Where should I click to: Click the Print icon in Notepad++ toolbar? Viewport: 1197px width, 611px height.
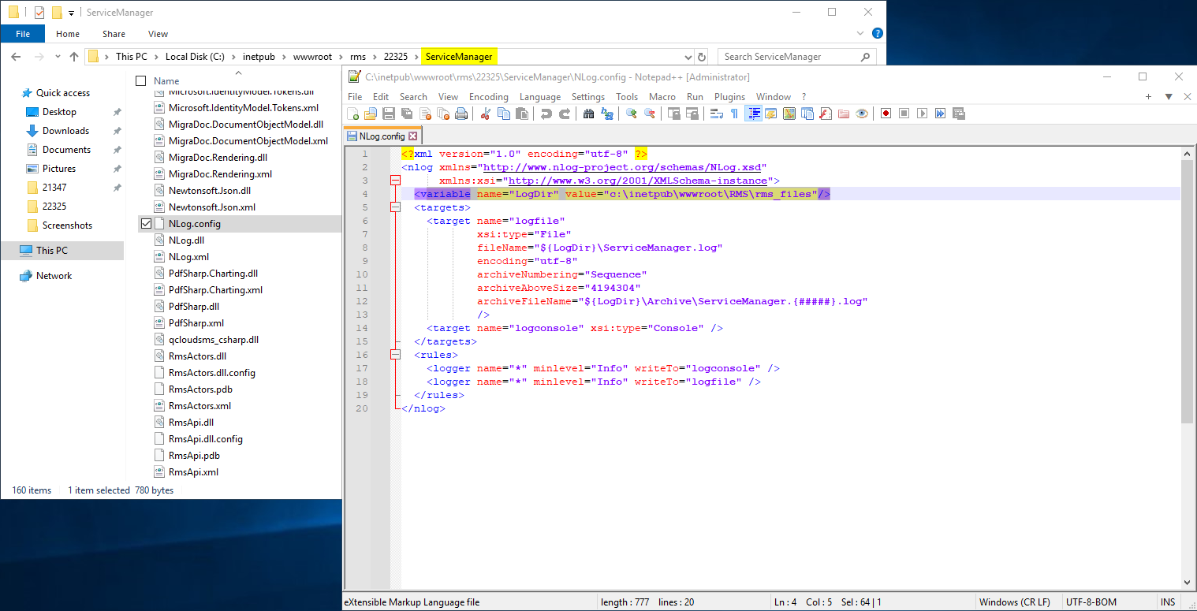click(461, 114)
